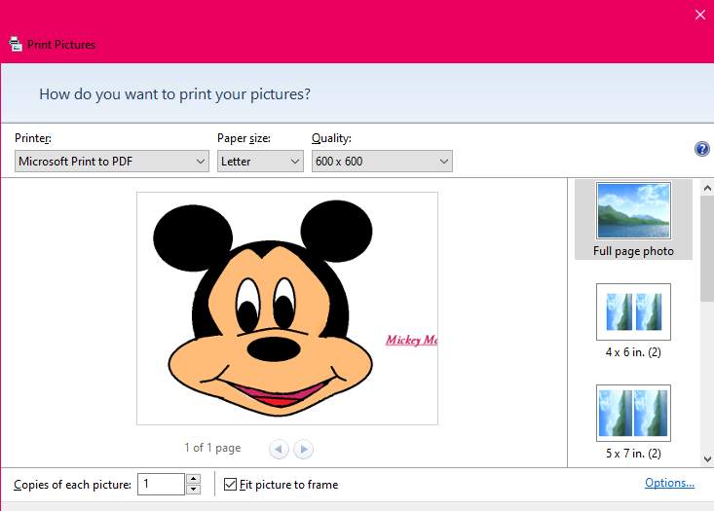Increase copies with the up spinner arrow
This screenshot has height=511, width=714.
[194, 479]
